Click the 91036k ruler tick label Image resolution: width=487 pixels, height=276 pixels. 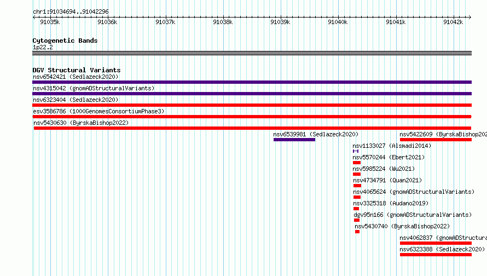click(107, 22)
